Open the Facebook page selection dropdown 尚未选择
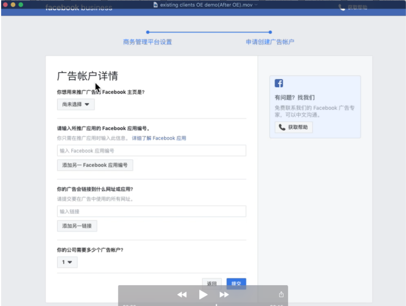Image resolution: width=406 pixels, height=306 pixels. [x=76, y=104]
